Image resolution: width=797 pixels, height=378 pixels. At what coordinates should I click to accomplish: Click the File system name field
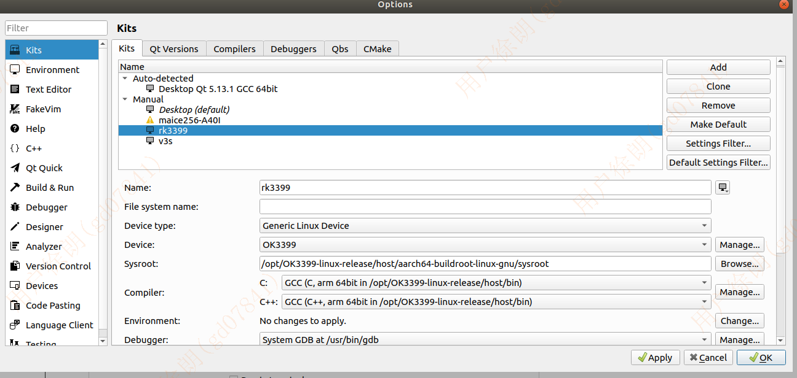pyautogui.click(x=485, y=207)
